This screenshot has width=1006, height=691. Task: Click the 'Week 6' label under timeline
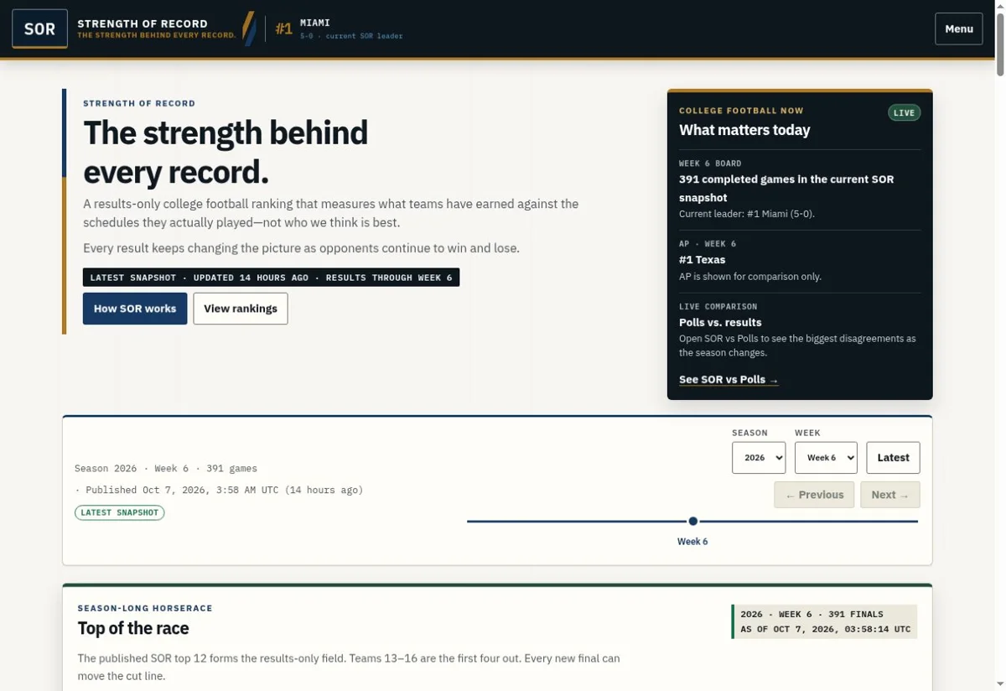pos(692,542)
